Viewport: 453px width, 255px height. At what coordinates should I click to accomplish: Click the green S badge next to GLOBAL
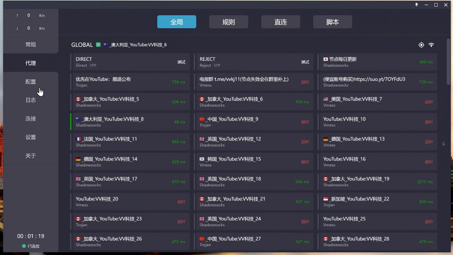(98, 45)
